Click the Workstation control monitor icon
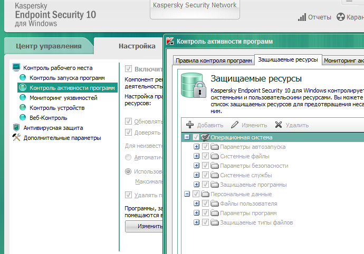Viewport: 364px width, 254px height. click(x=16, y=68)
